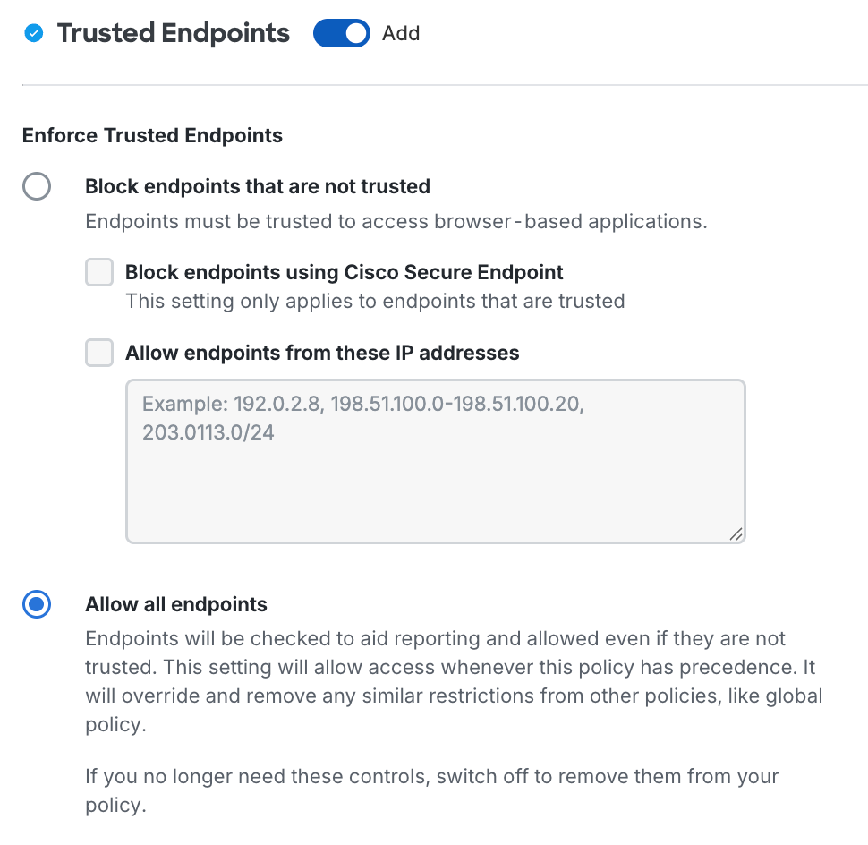Click the Allow all endpoints radio button circle
Viewport: 868px width, 845px height.
click(36, 604)
